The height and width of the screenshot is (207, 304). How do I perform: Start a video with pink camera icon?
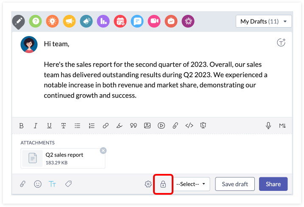pos(154,21)
